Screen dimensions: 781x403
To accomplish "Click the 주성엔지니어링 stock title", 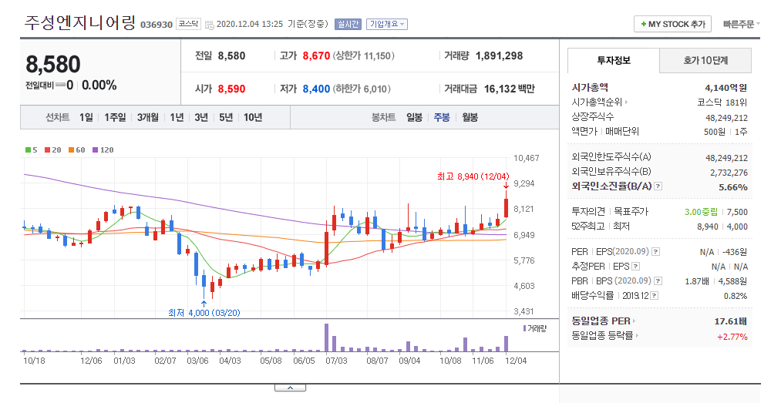I will pyautogui.click(x=79, y=23).
